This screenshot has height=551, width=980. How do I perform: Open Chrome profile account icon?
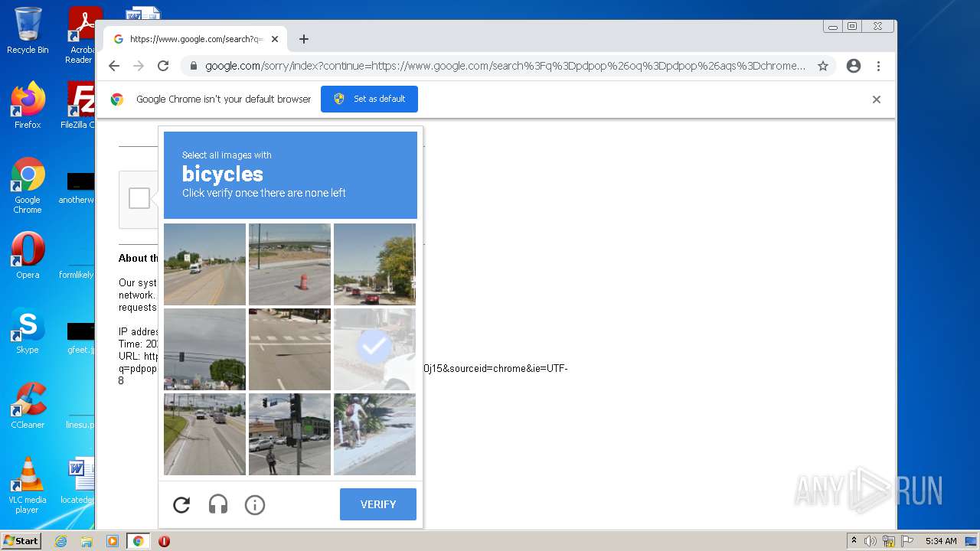(854, 66)
